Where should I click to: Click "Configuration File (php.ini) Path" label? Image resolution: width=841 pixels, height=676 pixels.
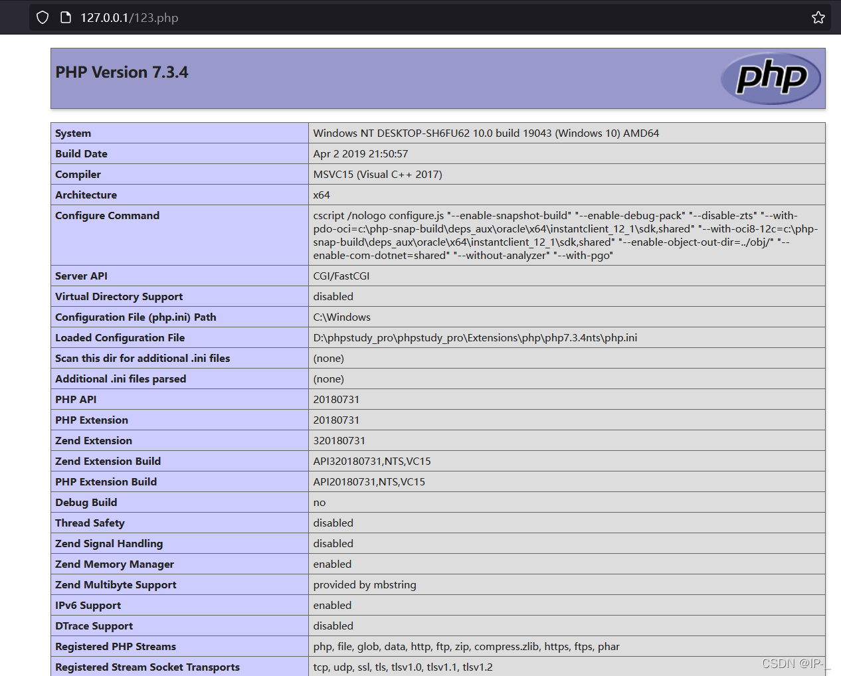click(x=136, y=317)
